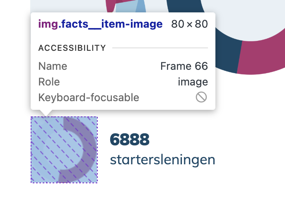285x199 pixels.
Task: Click the purple "img" tag name in tooltip
Action: (x=46, y=24)
